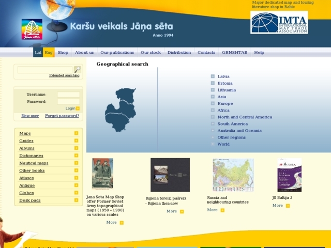Viewport: 331px width, 248px height.
Task: Expand the Antique category arrow
Action: click(76, 185)
